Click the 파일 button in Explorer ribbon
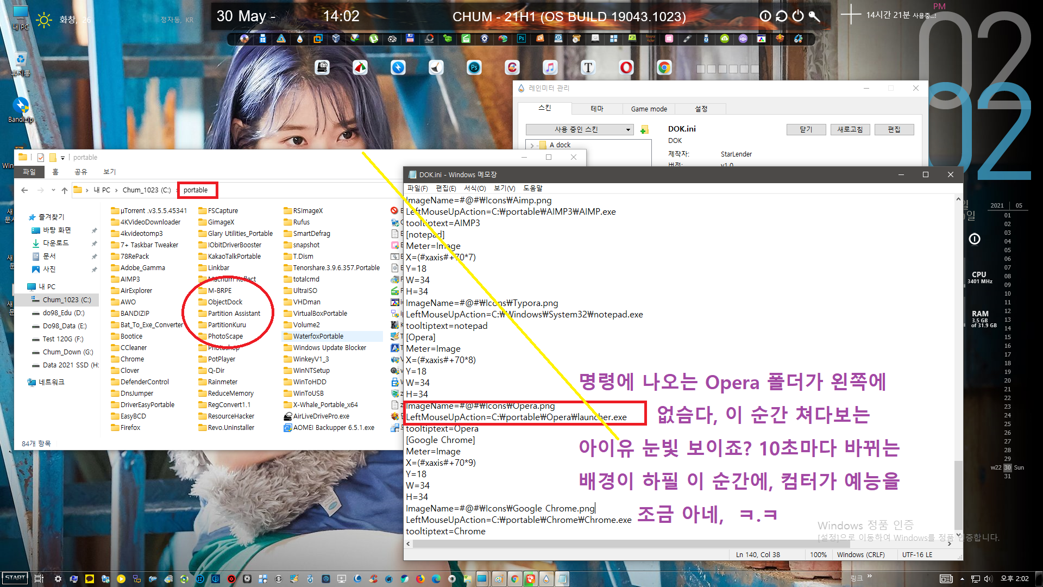Image resolution: width=1043 pixels, height=587 pixels. 29,172
